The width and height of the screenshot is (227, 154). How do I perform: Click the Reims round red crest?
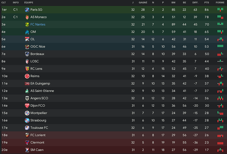(x=27, y=76)
